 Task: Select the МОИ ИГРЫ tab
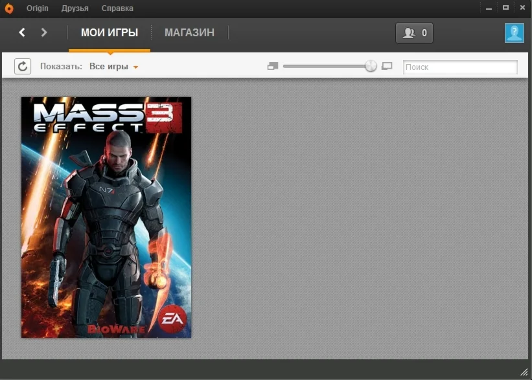pos(109,32)
